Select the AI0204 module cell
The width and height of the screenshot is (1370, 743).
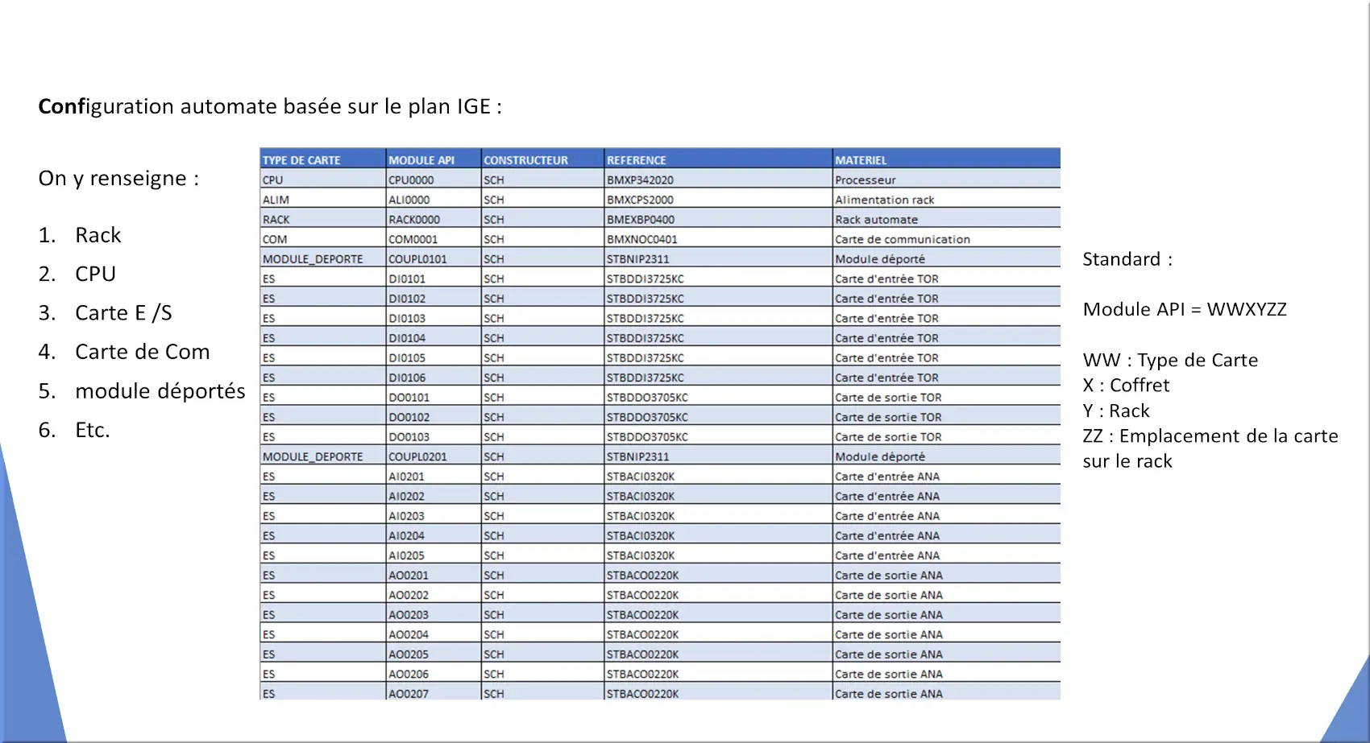(x=434, y=535)
